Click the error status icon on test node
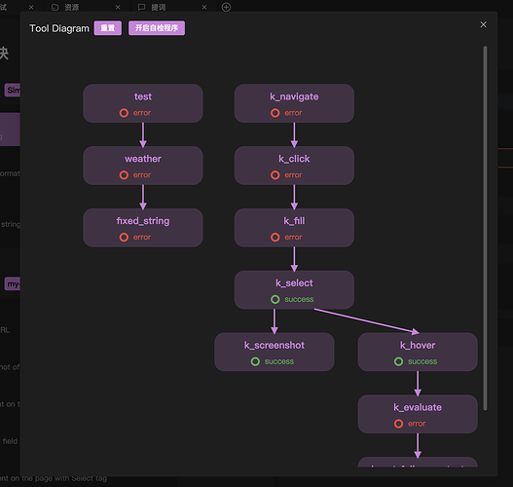The width and height of the screenshot is (513, 487). click(124, 113)
